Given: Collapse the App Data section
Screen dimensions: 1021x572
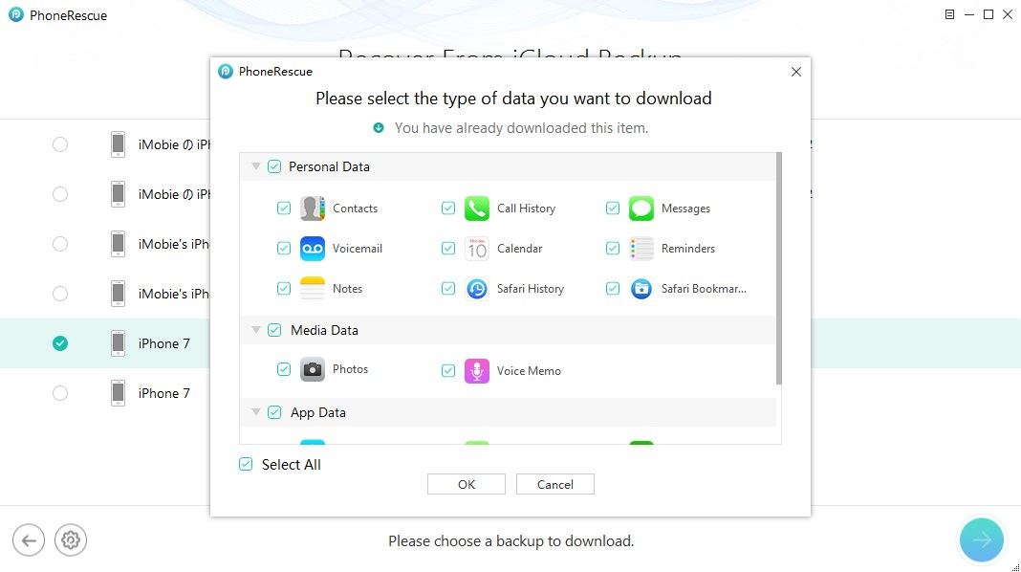Looking at the screenshot, I should point(256,412).
